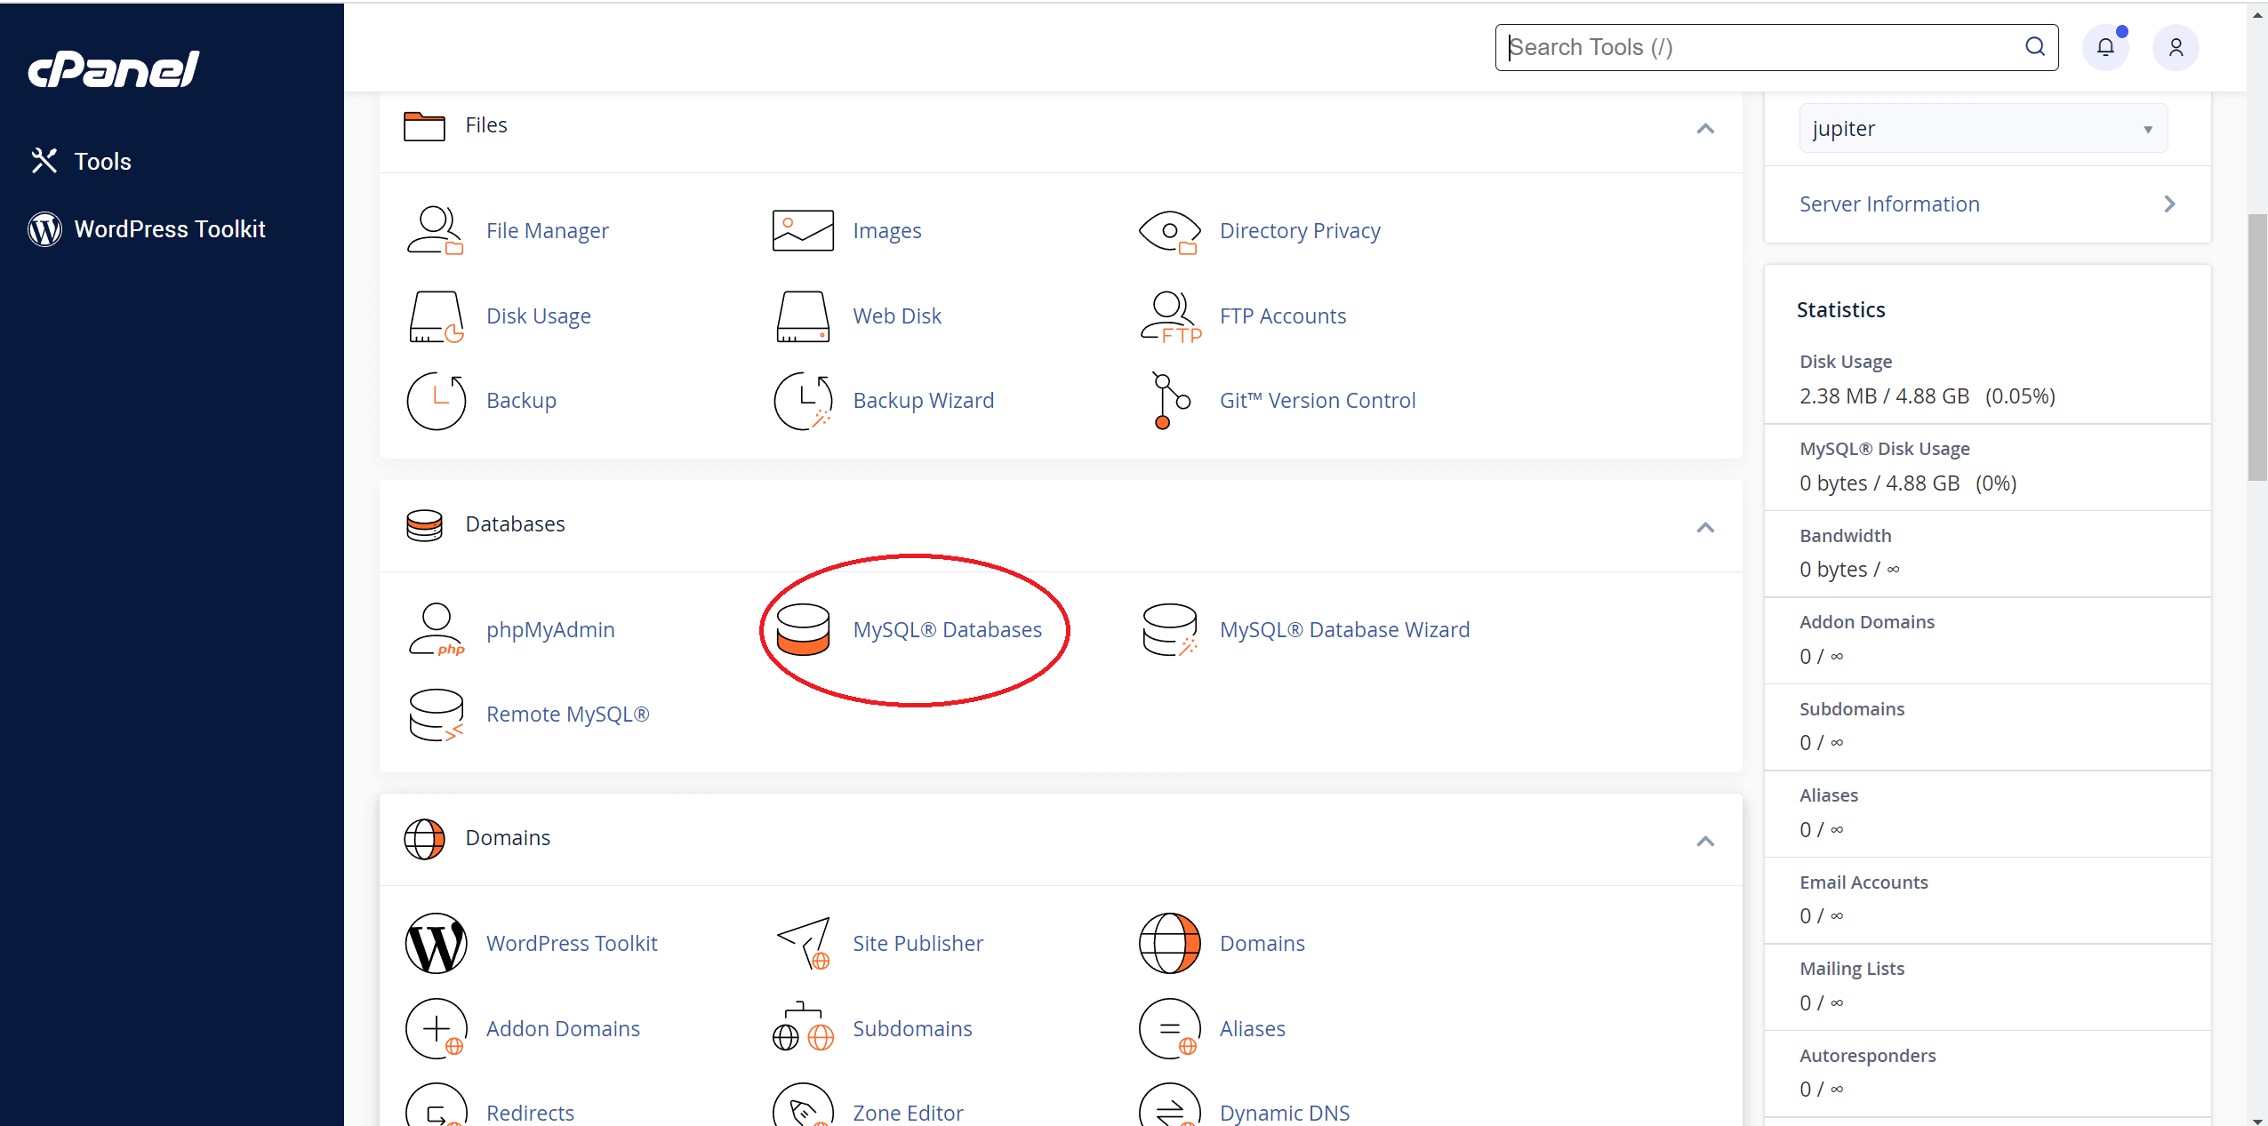
Task: Expand Server Information arrow
Action: point(2169,204)
